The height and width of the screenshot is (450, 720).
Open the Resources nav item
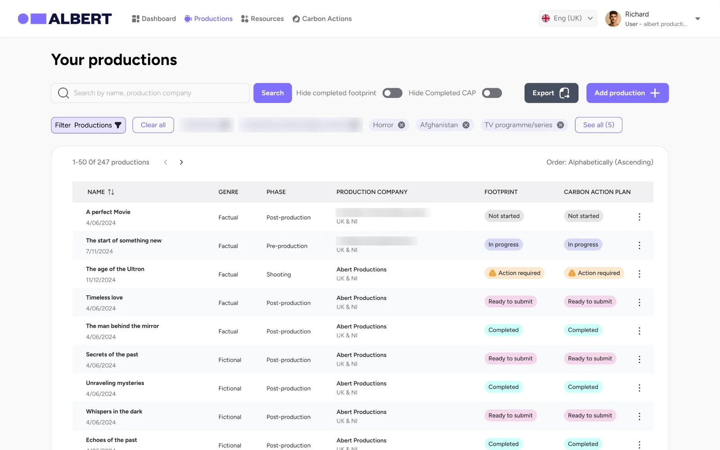tap(262, 19)
